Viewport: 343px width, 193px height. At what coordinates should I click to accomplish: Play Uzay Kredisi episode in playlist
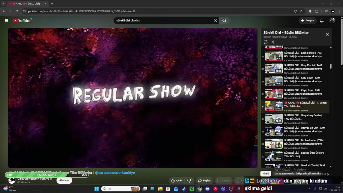point(295,69)
